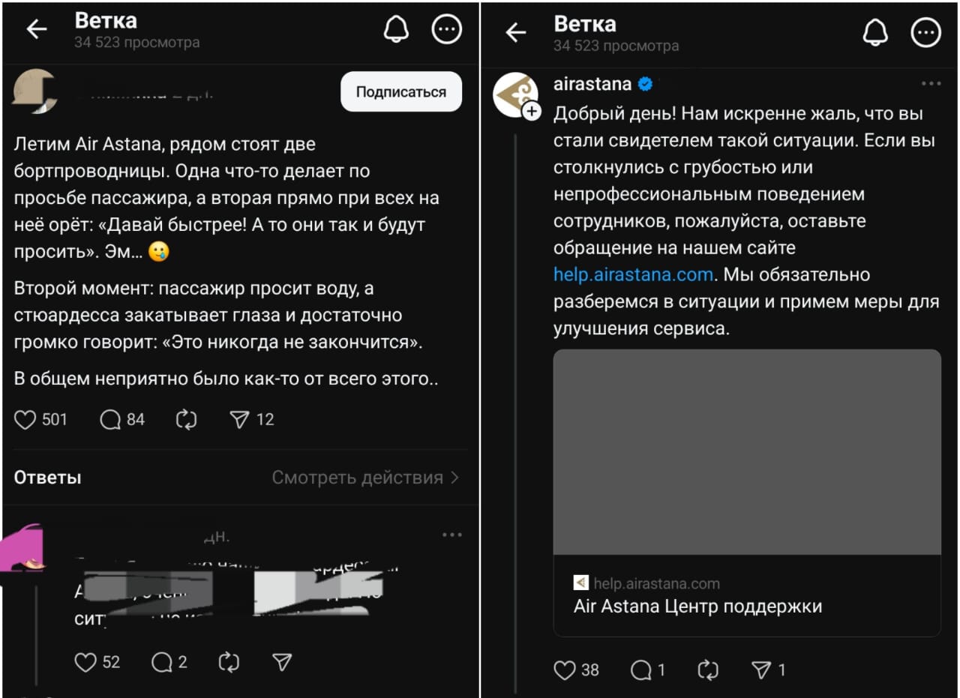Screen dimensions: 960x698
Task: Open three-dot options on first reply
Action: [452, 535]
